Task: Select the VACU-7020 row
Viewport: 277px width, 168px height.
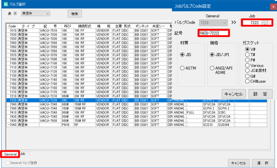Action: 89,35
